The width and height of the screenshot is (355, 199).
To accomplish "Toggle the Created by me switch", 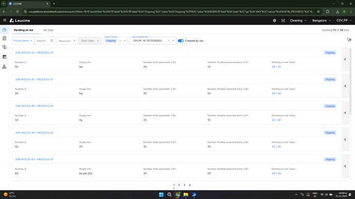I will 181,41.
